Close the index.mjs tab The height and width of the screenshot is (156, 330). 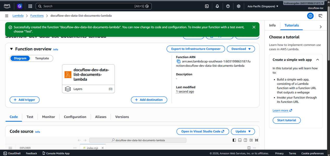103,148
